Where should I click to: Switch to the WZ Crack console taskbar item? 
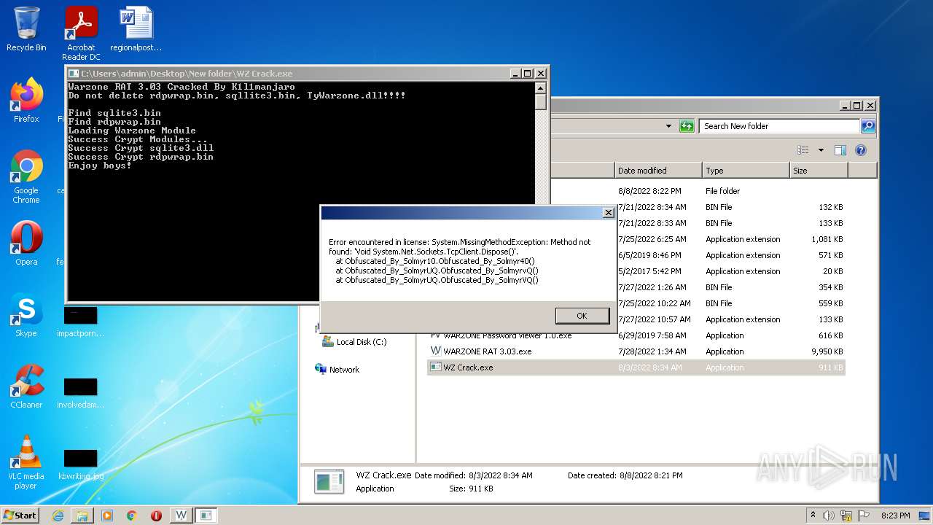[x=206, y=516]
